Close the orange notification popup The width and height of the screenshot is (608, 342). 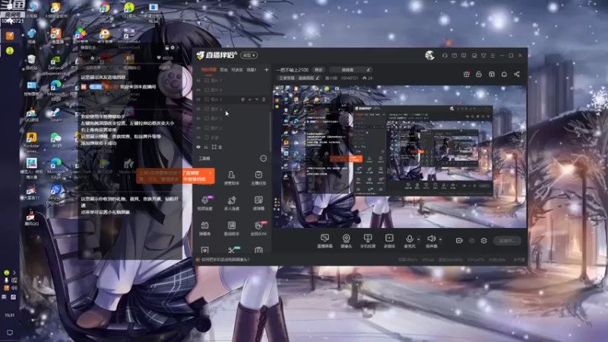tap(211, 173)
